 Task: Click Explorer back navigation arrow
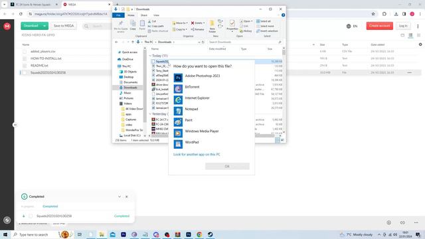click(x=117, y=42)
